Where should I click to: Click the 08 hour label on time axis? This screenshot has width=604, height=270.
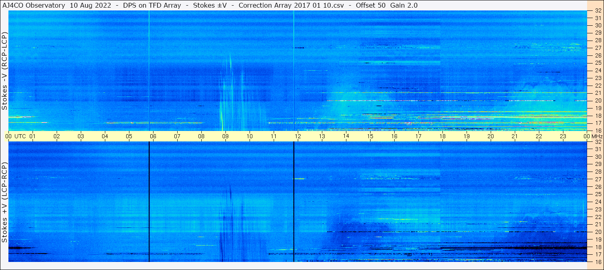click(201, 136)
